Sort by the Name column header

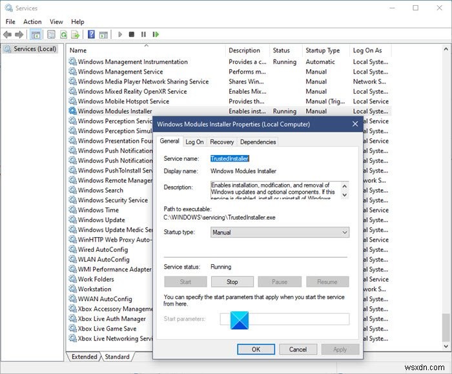(x=147, y=50)
